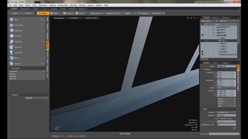Select the Pen Slice tool
248x139 pixels.
point(27,36)
